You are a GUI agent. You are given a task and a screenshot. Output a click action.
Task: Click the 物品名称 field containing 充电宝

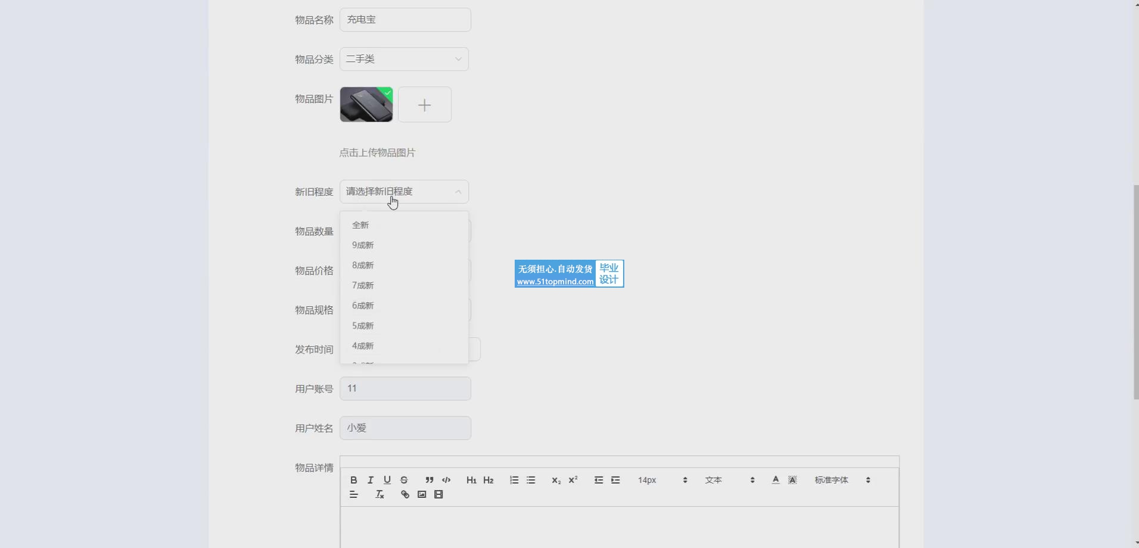click(x=405, y=20)
